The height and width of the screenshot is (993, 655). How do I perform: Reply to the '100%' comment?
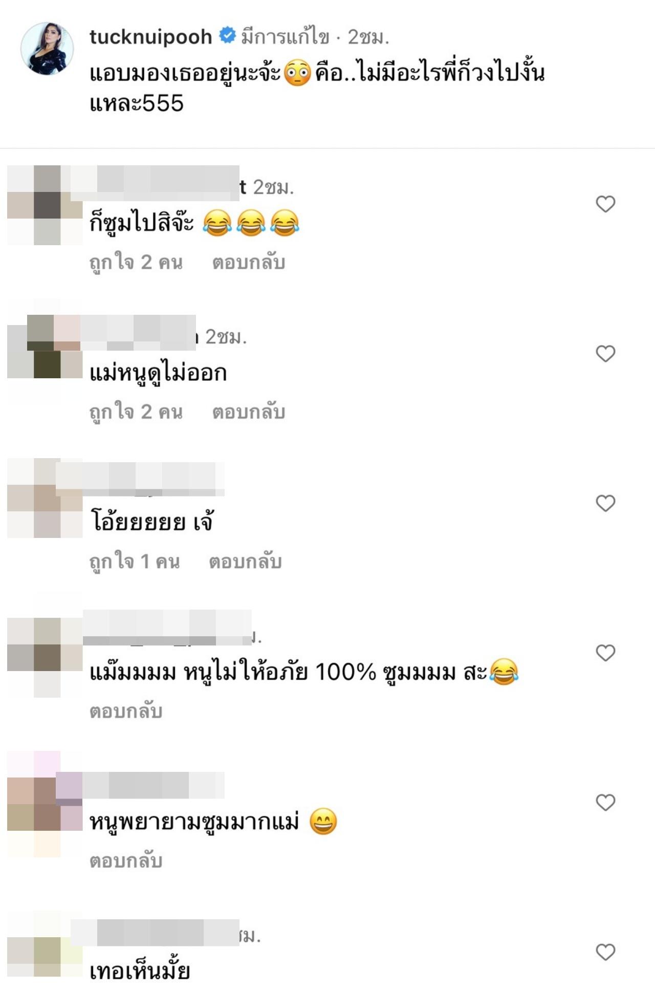pyautogui.click(x=126, y=711)
